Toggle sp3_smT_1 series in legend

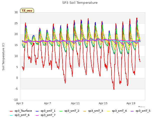[x=45, y=111]
